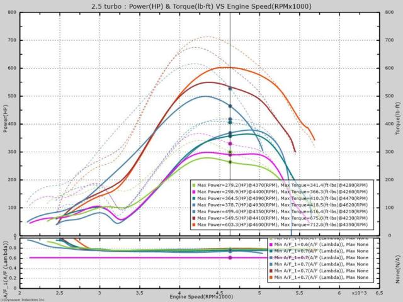Click the orange swatch for 603.3 HP run

coord(195,225)
